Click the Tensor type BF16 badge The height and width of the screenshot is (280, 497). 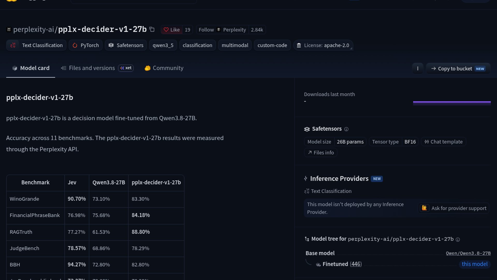pos(393,142)
